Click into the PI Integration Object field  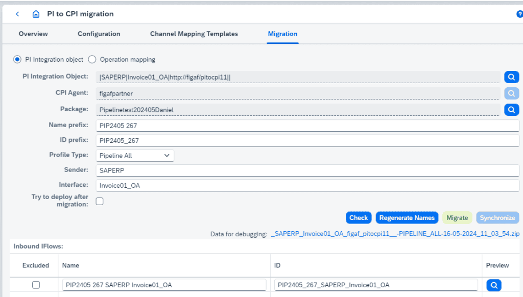pos(298,78)
